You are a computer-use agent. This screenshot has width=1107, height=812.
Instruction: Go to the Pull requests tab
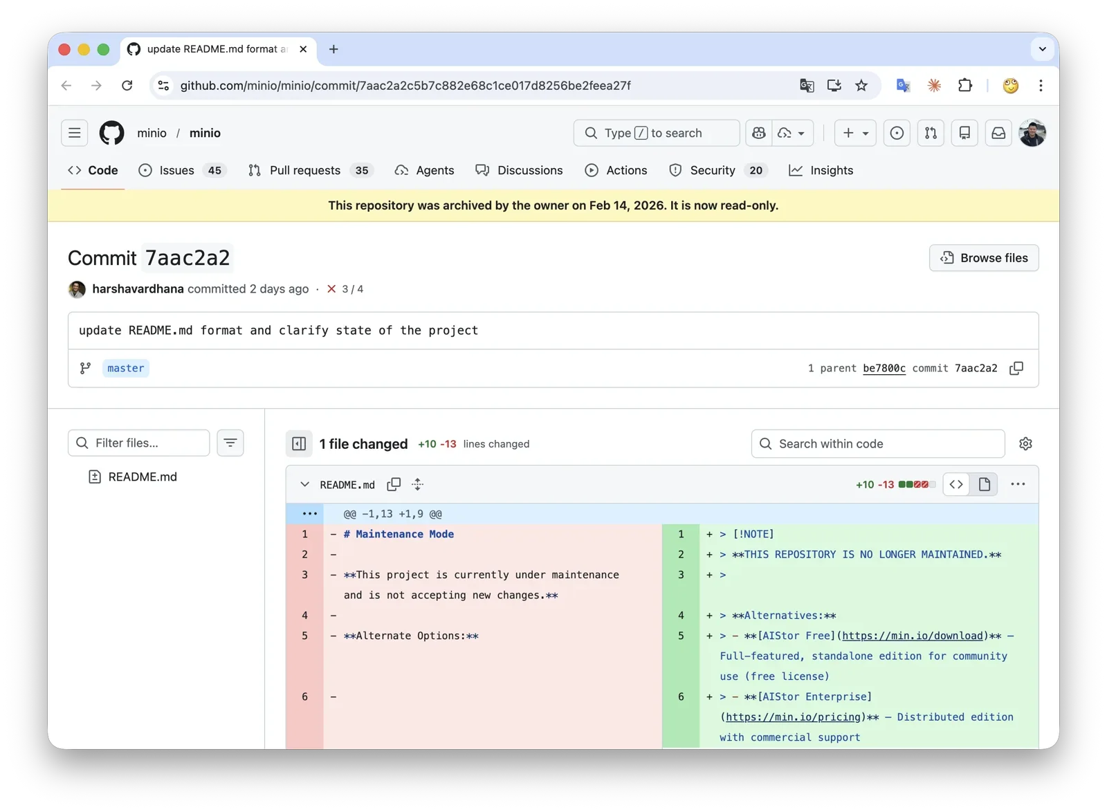pyautogui.click(x=311, y=170)
